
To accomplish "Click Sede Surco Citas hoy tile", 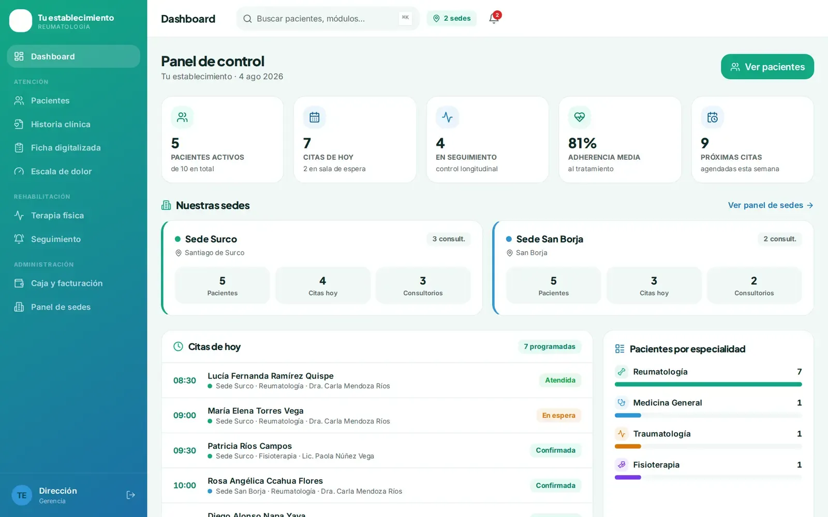I will tap(323, 285).
